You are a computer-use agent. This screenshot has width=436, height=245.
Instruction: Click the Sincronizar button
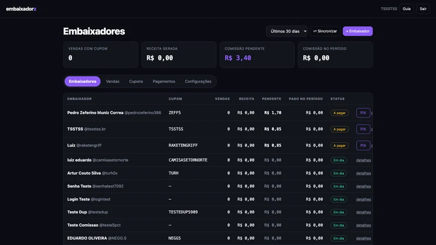point(325,31)
